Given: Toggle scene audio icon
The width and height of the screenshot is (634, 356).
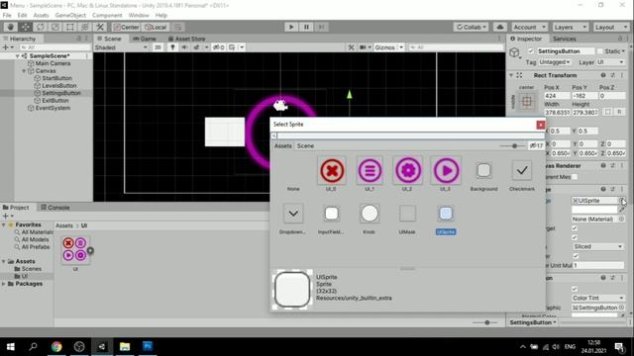Looking at the screenshot, I should pos(184,47).
